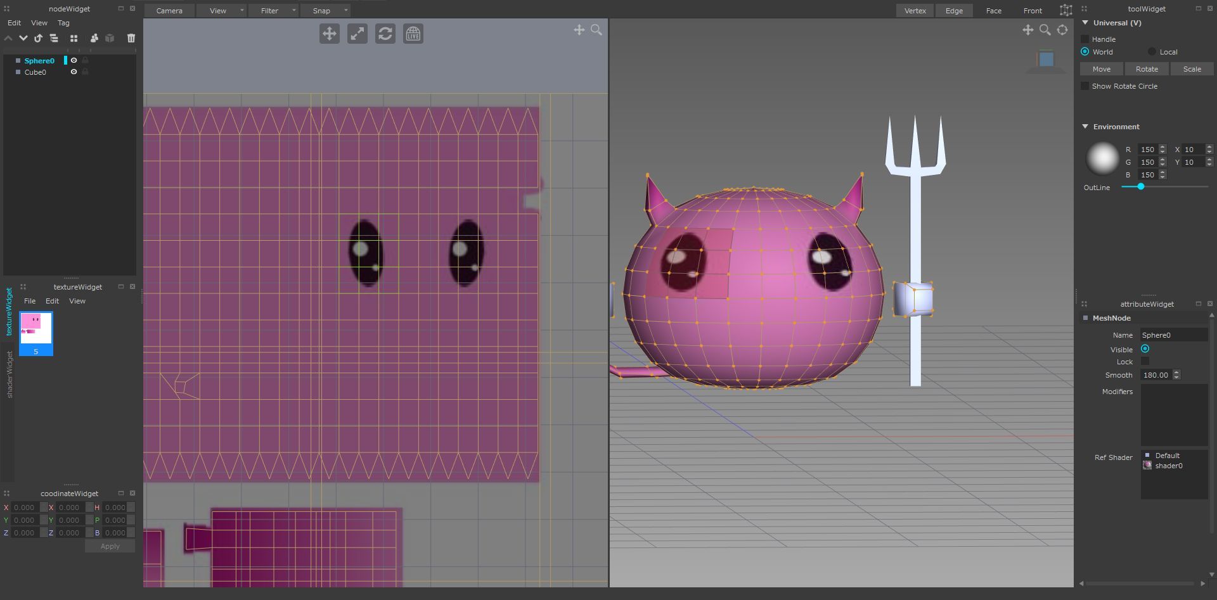Image resolution: width=1217 pixels, height=600 pixels.
Task: Collapse the Environment section
Action: click(1085, 127)
